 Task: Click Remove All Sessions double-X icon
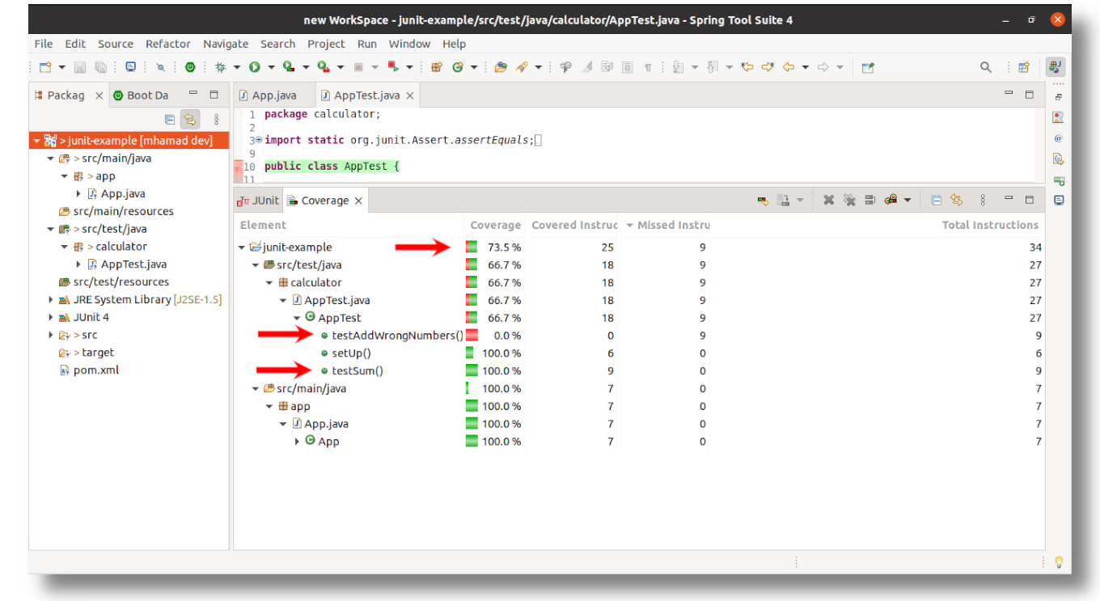849,200
